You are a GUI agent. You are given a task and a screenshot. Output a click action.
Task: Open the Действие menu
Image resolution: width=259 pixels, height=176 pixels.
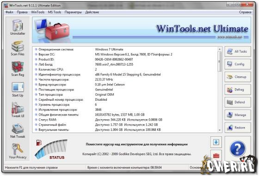point(92,12)
